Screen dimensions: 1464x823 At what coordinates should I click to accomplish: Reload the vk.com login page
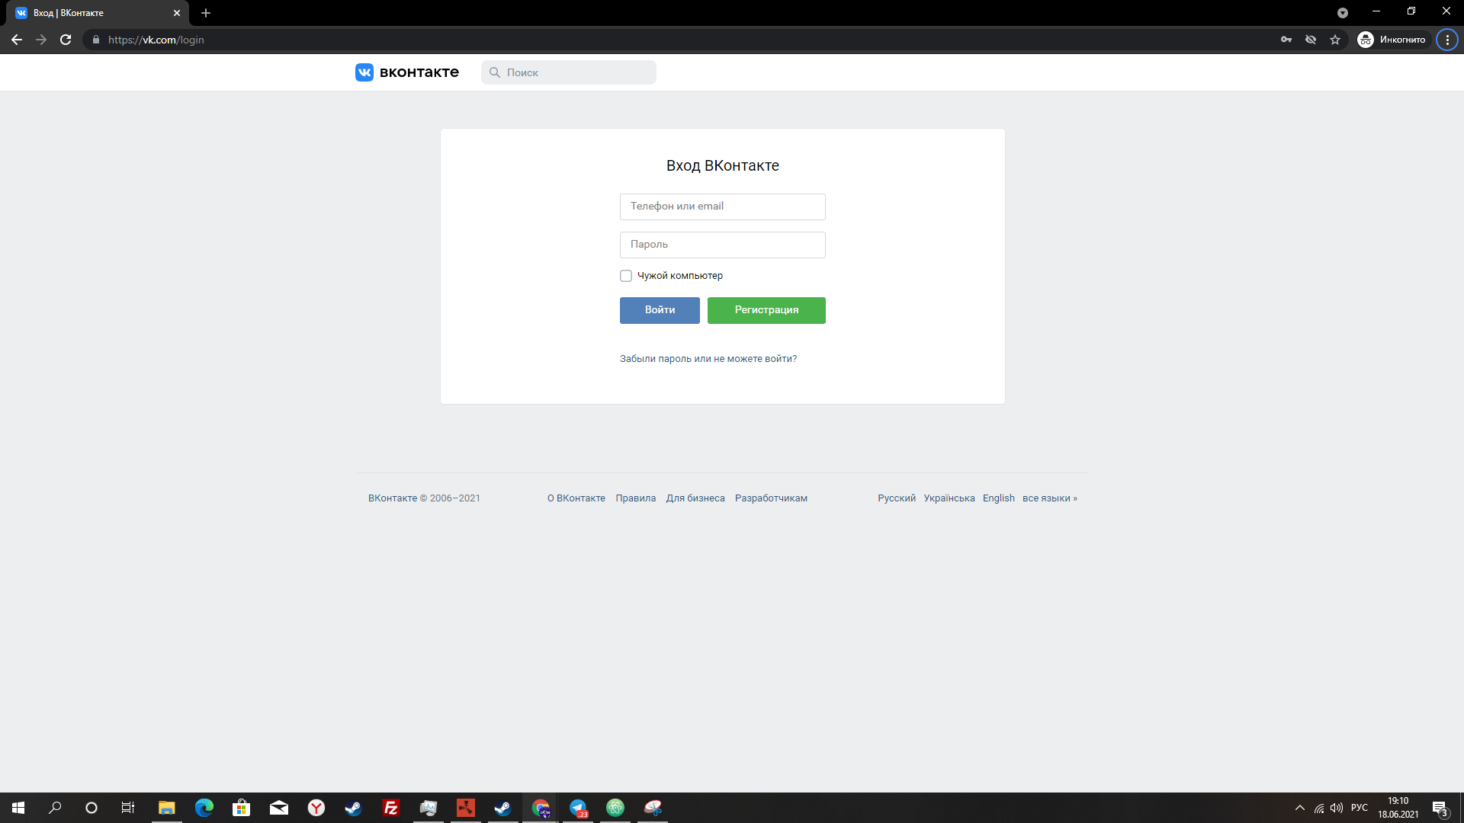point(66,40)
